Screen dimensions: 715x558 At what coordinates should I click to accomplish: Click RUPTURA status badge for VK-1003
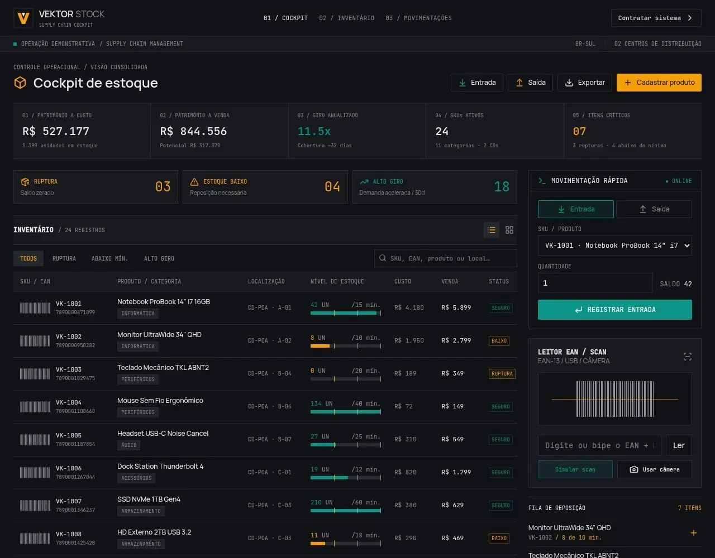point(502,374)
